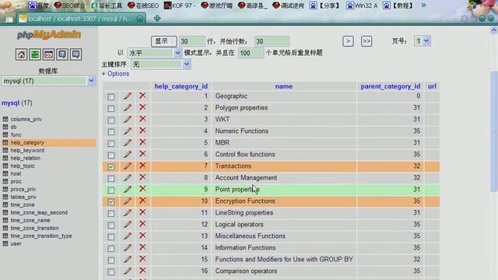Open the phpMyAdmin home icon
Viewport: 498px width, 280px height.
21,54
